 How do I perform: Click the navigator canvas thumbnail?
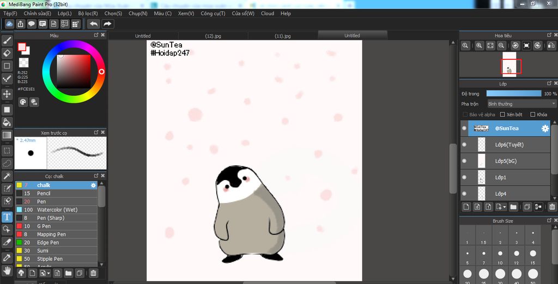pyautogui.click(x=510, y=64)
